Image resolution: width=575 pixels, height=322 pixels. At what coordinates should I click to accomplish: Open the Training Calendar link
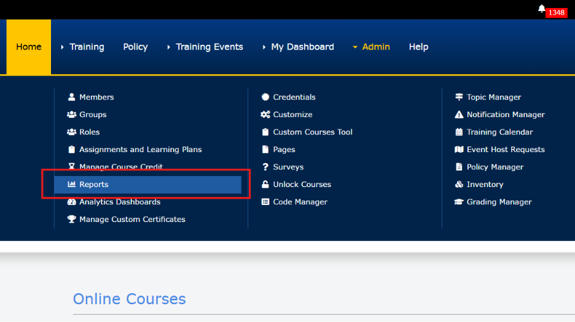point(499,132)
